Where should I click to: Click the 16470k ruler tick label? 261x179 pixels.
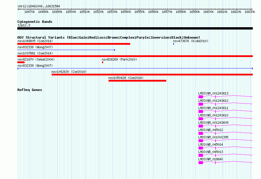(x=30, y=12)
